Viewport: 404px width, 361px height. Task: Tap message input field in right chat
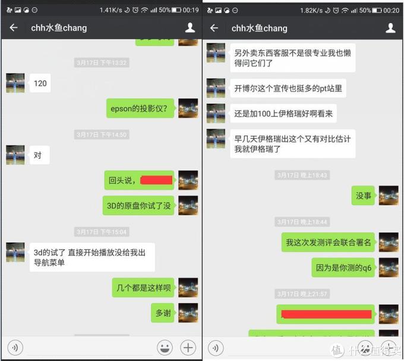[291, 348]
